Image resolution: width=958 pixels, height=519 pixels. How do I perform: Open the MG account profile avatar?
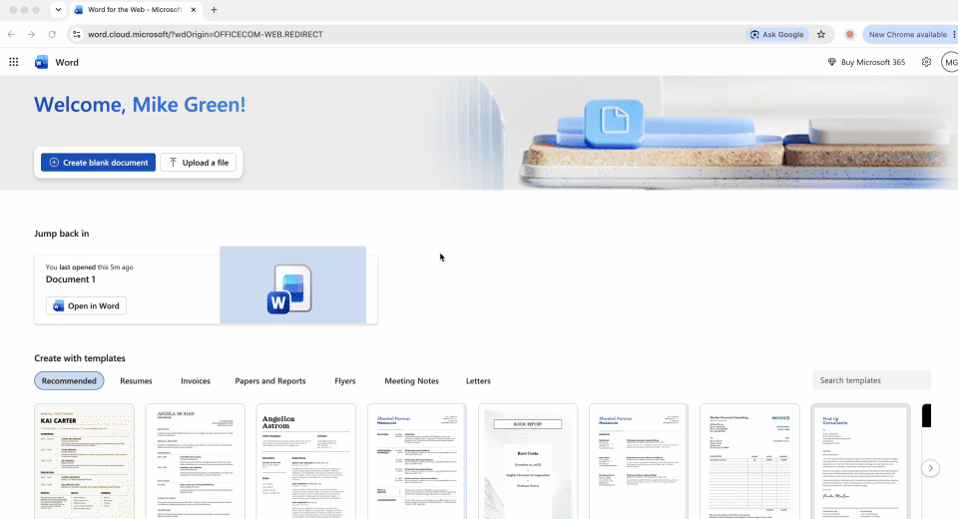[x=950, y=62]
